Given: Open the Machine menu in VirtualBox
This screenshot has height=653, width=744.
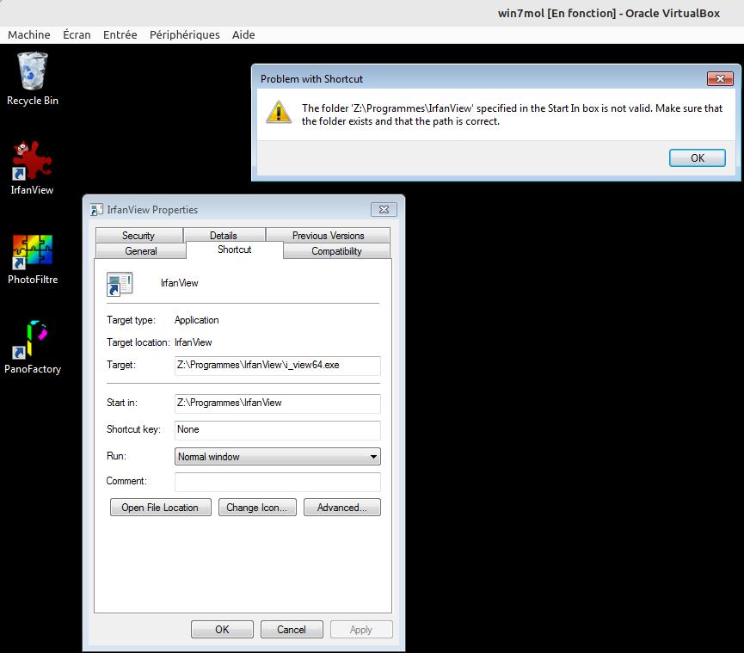Looking at the screenshot, I should [x=28, y=34].
